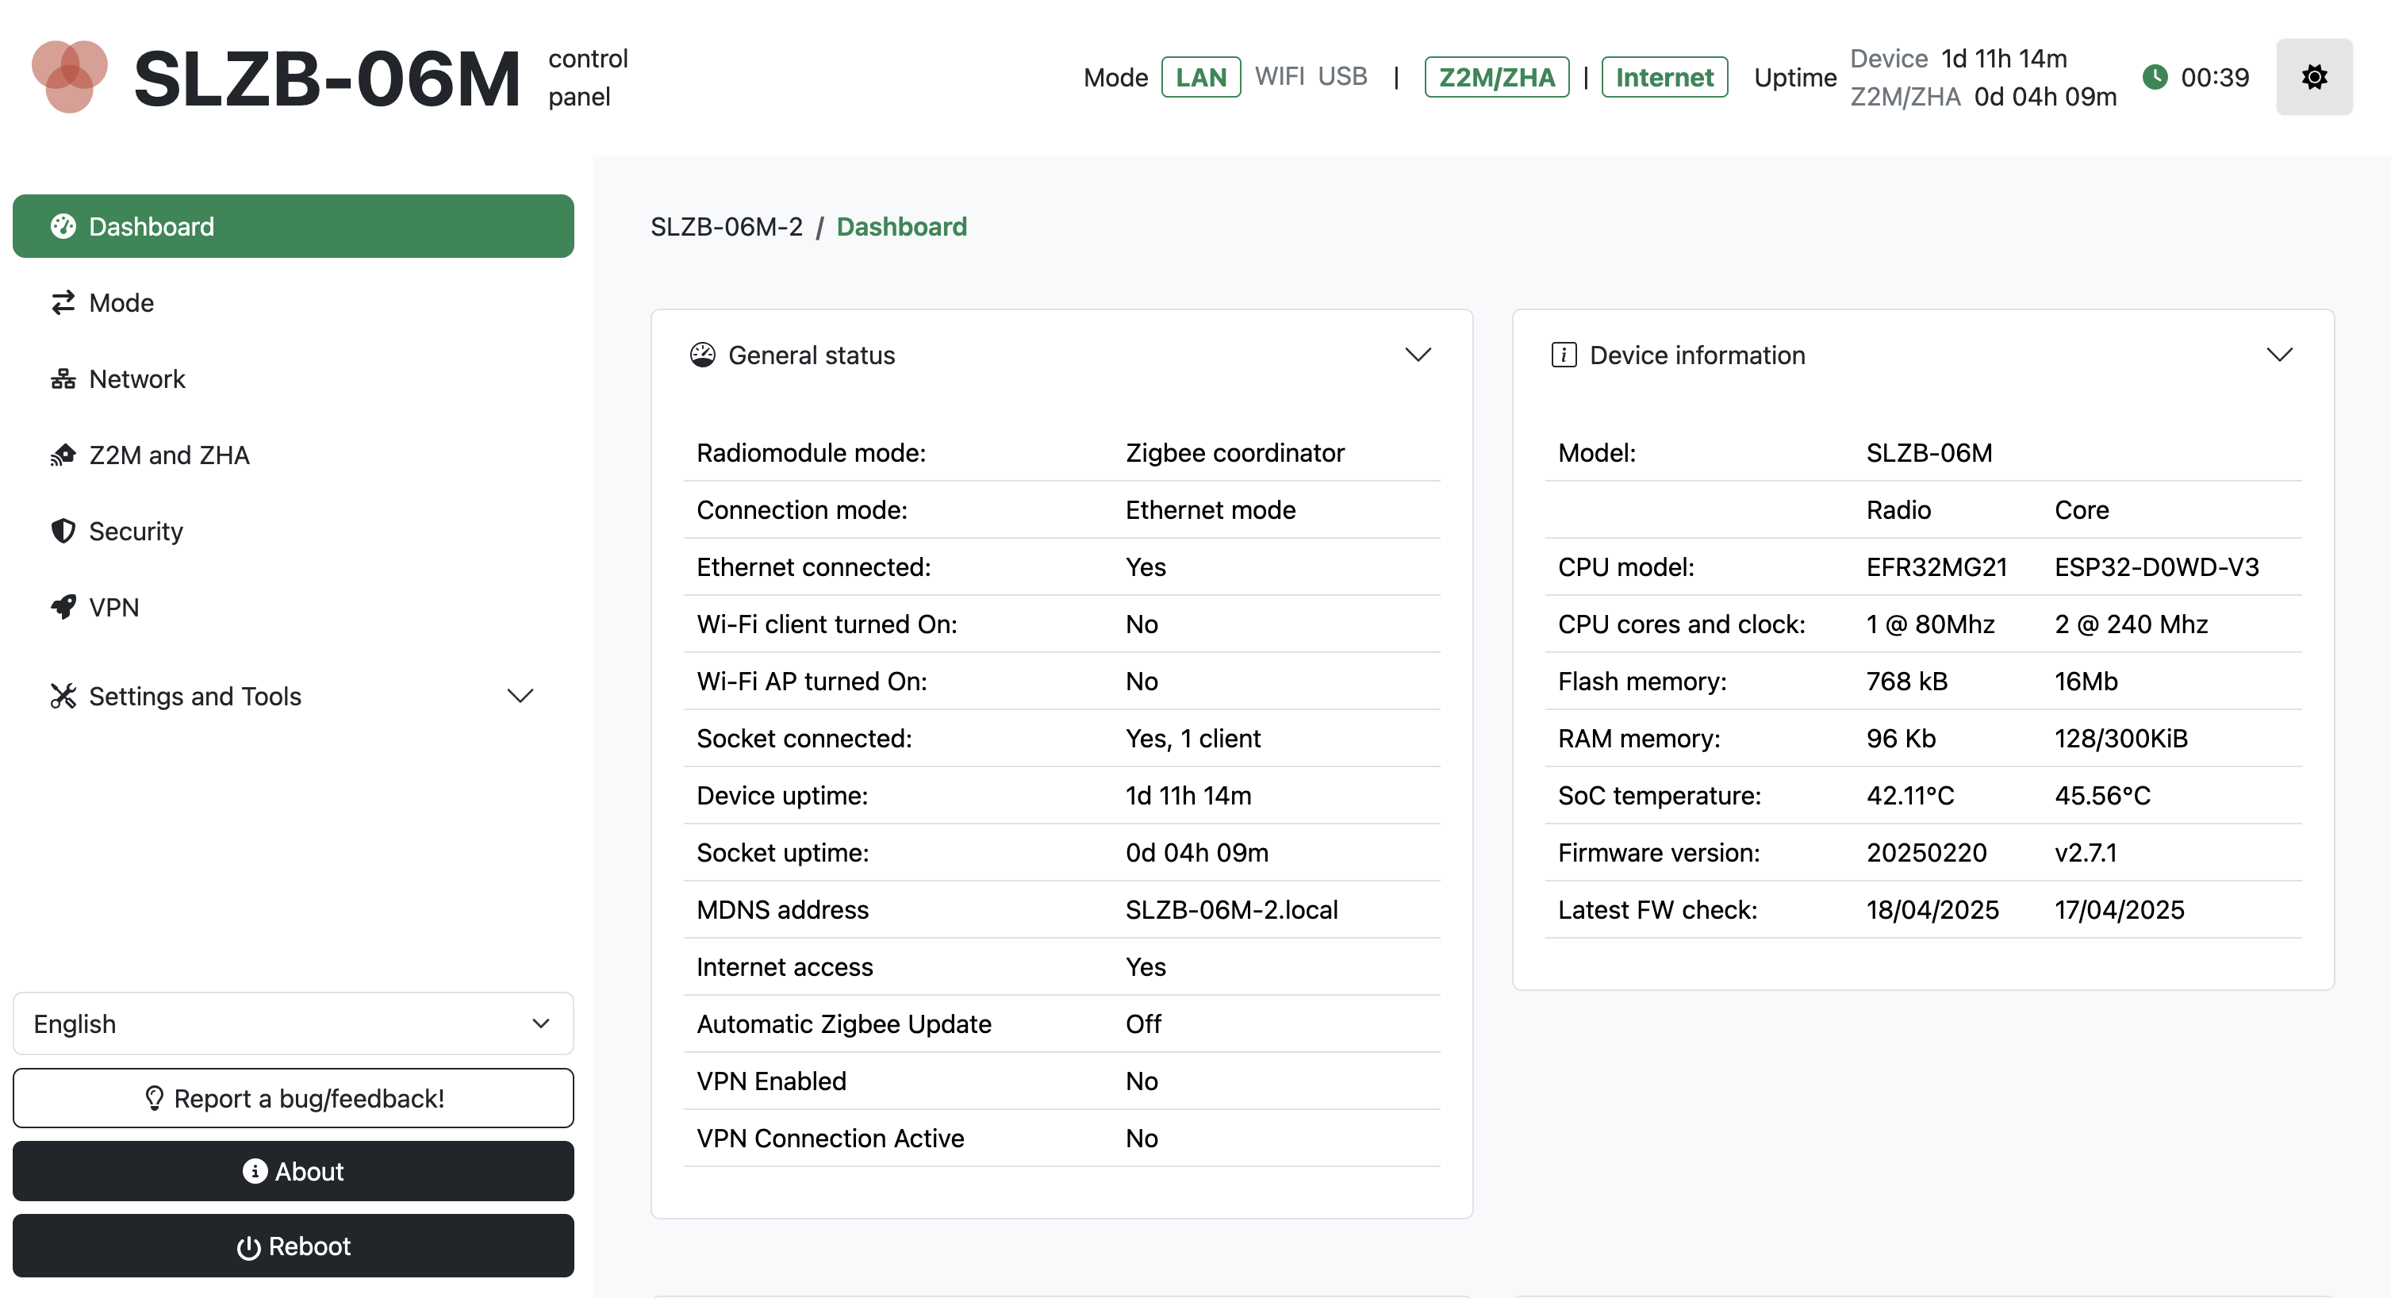
Task: Click the Device information info icon
Action: (1564, 355)
